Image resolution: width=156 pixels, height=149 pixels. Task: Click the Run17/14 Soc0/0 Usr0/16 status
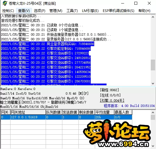coord(20,93)
